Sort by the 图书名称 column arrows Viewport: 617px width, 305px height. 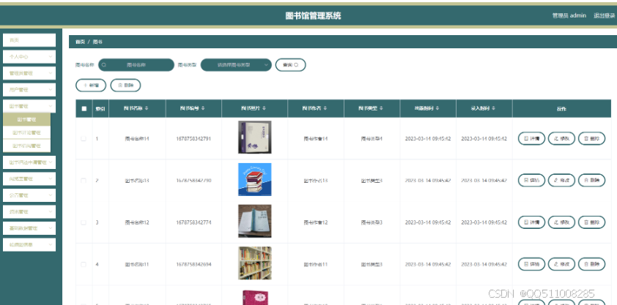coord(147,108)
